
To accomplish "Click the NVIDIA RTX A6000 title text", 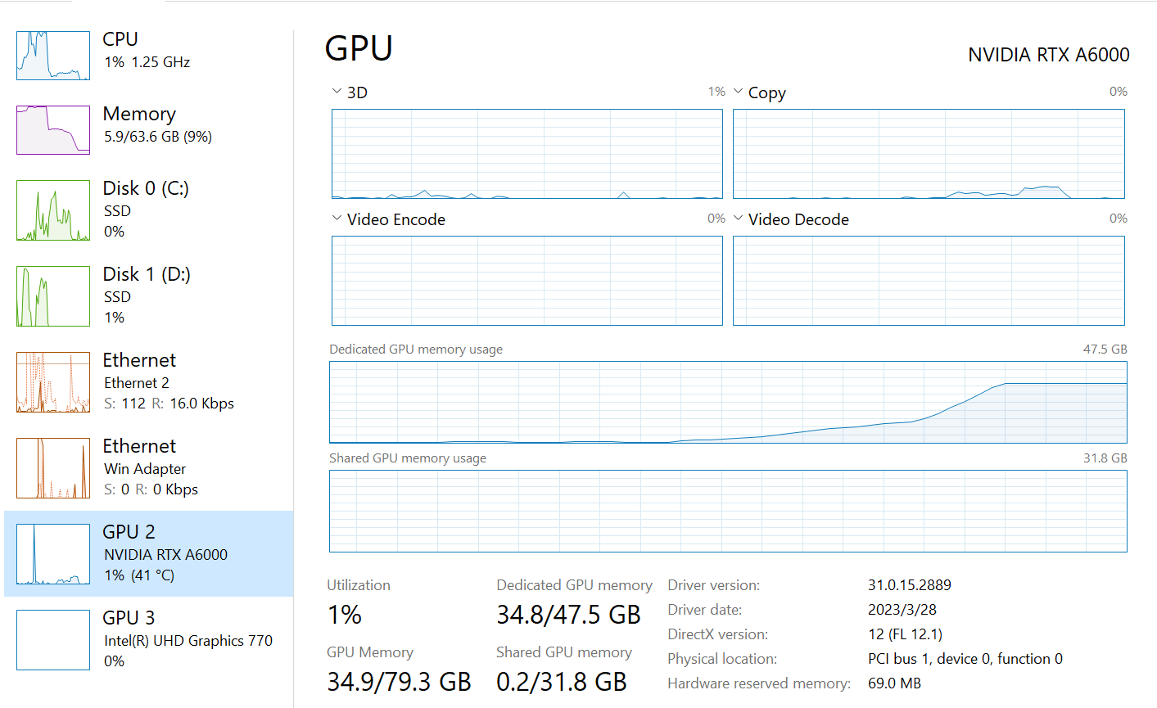I will pos(1048,55).
